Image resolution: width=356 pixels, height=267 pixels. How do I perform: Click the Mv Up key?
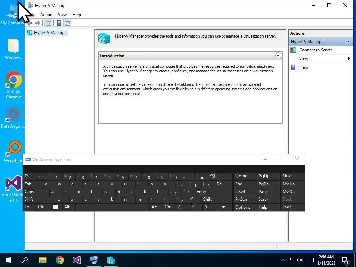(292, 184)
